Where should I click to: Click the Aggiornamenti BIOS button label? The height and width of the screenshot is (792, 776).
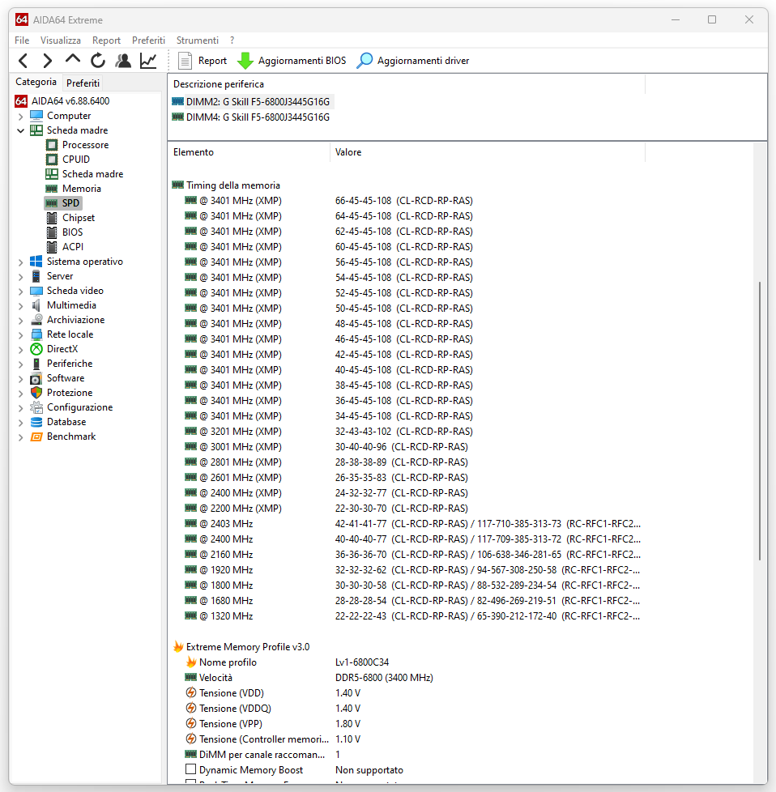point(302,61)
